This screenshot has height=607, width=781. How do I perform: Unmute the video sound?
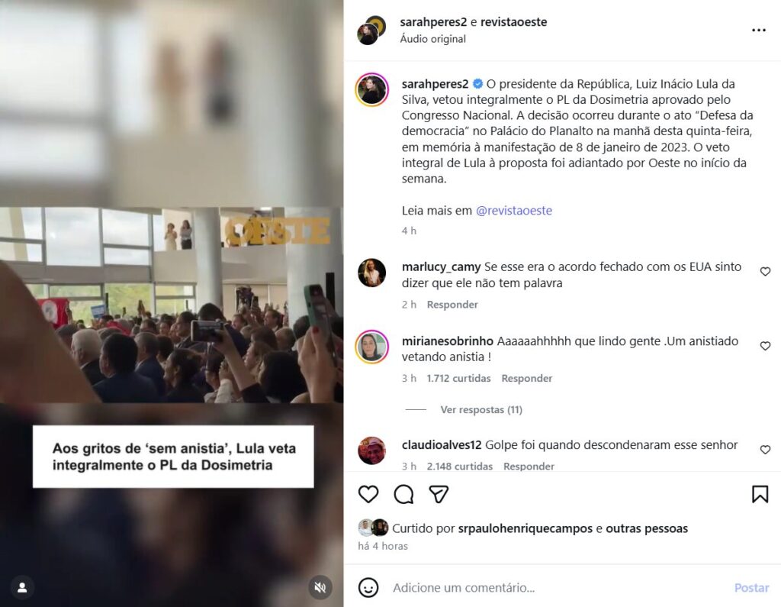point(320,588)
